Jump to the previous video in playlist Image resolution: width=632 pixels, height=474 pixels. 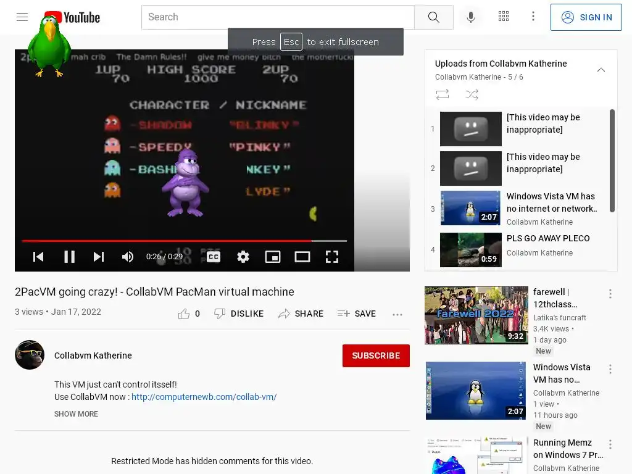(x=38, y=257)
